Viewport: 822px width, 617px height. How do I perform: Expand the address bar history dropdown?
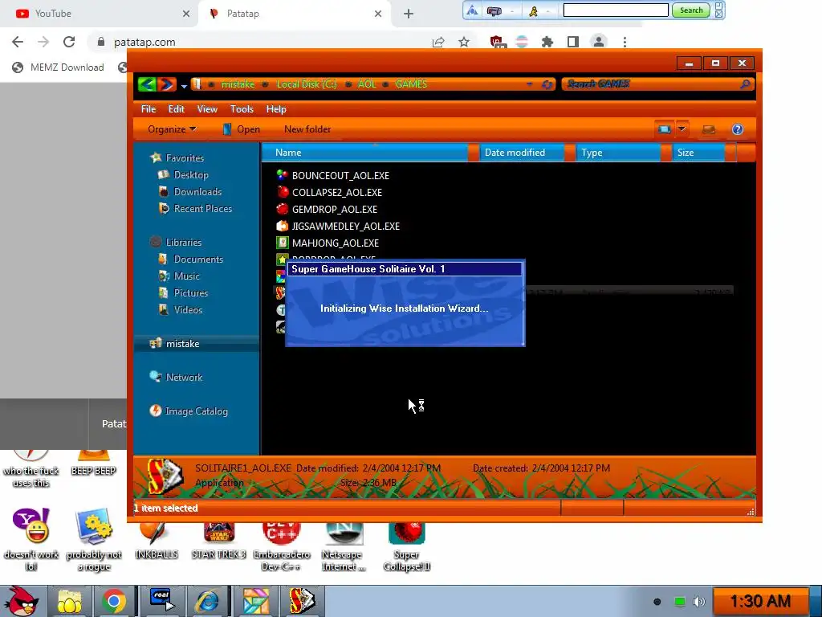(x=530, y=84)
